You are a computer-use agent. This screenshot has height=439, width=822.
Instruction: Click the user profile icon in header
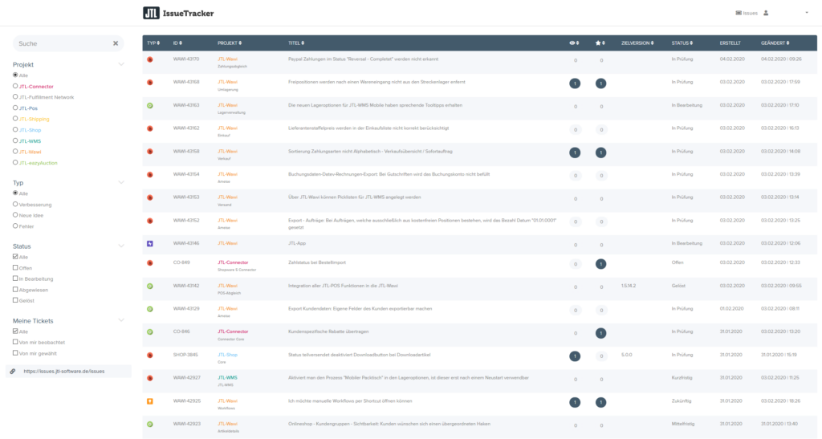(x=766, y=13)
